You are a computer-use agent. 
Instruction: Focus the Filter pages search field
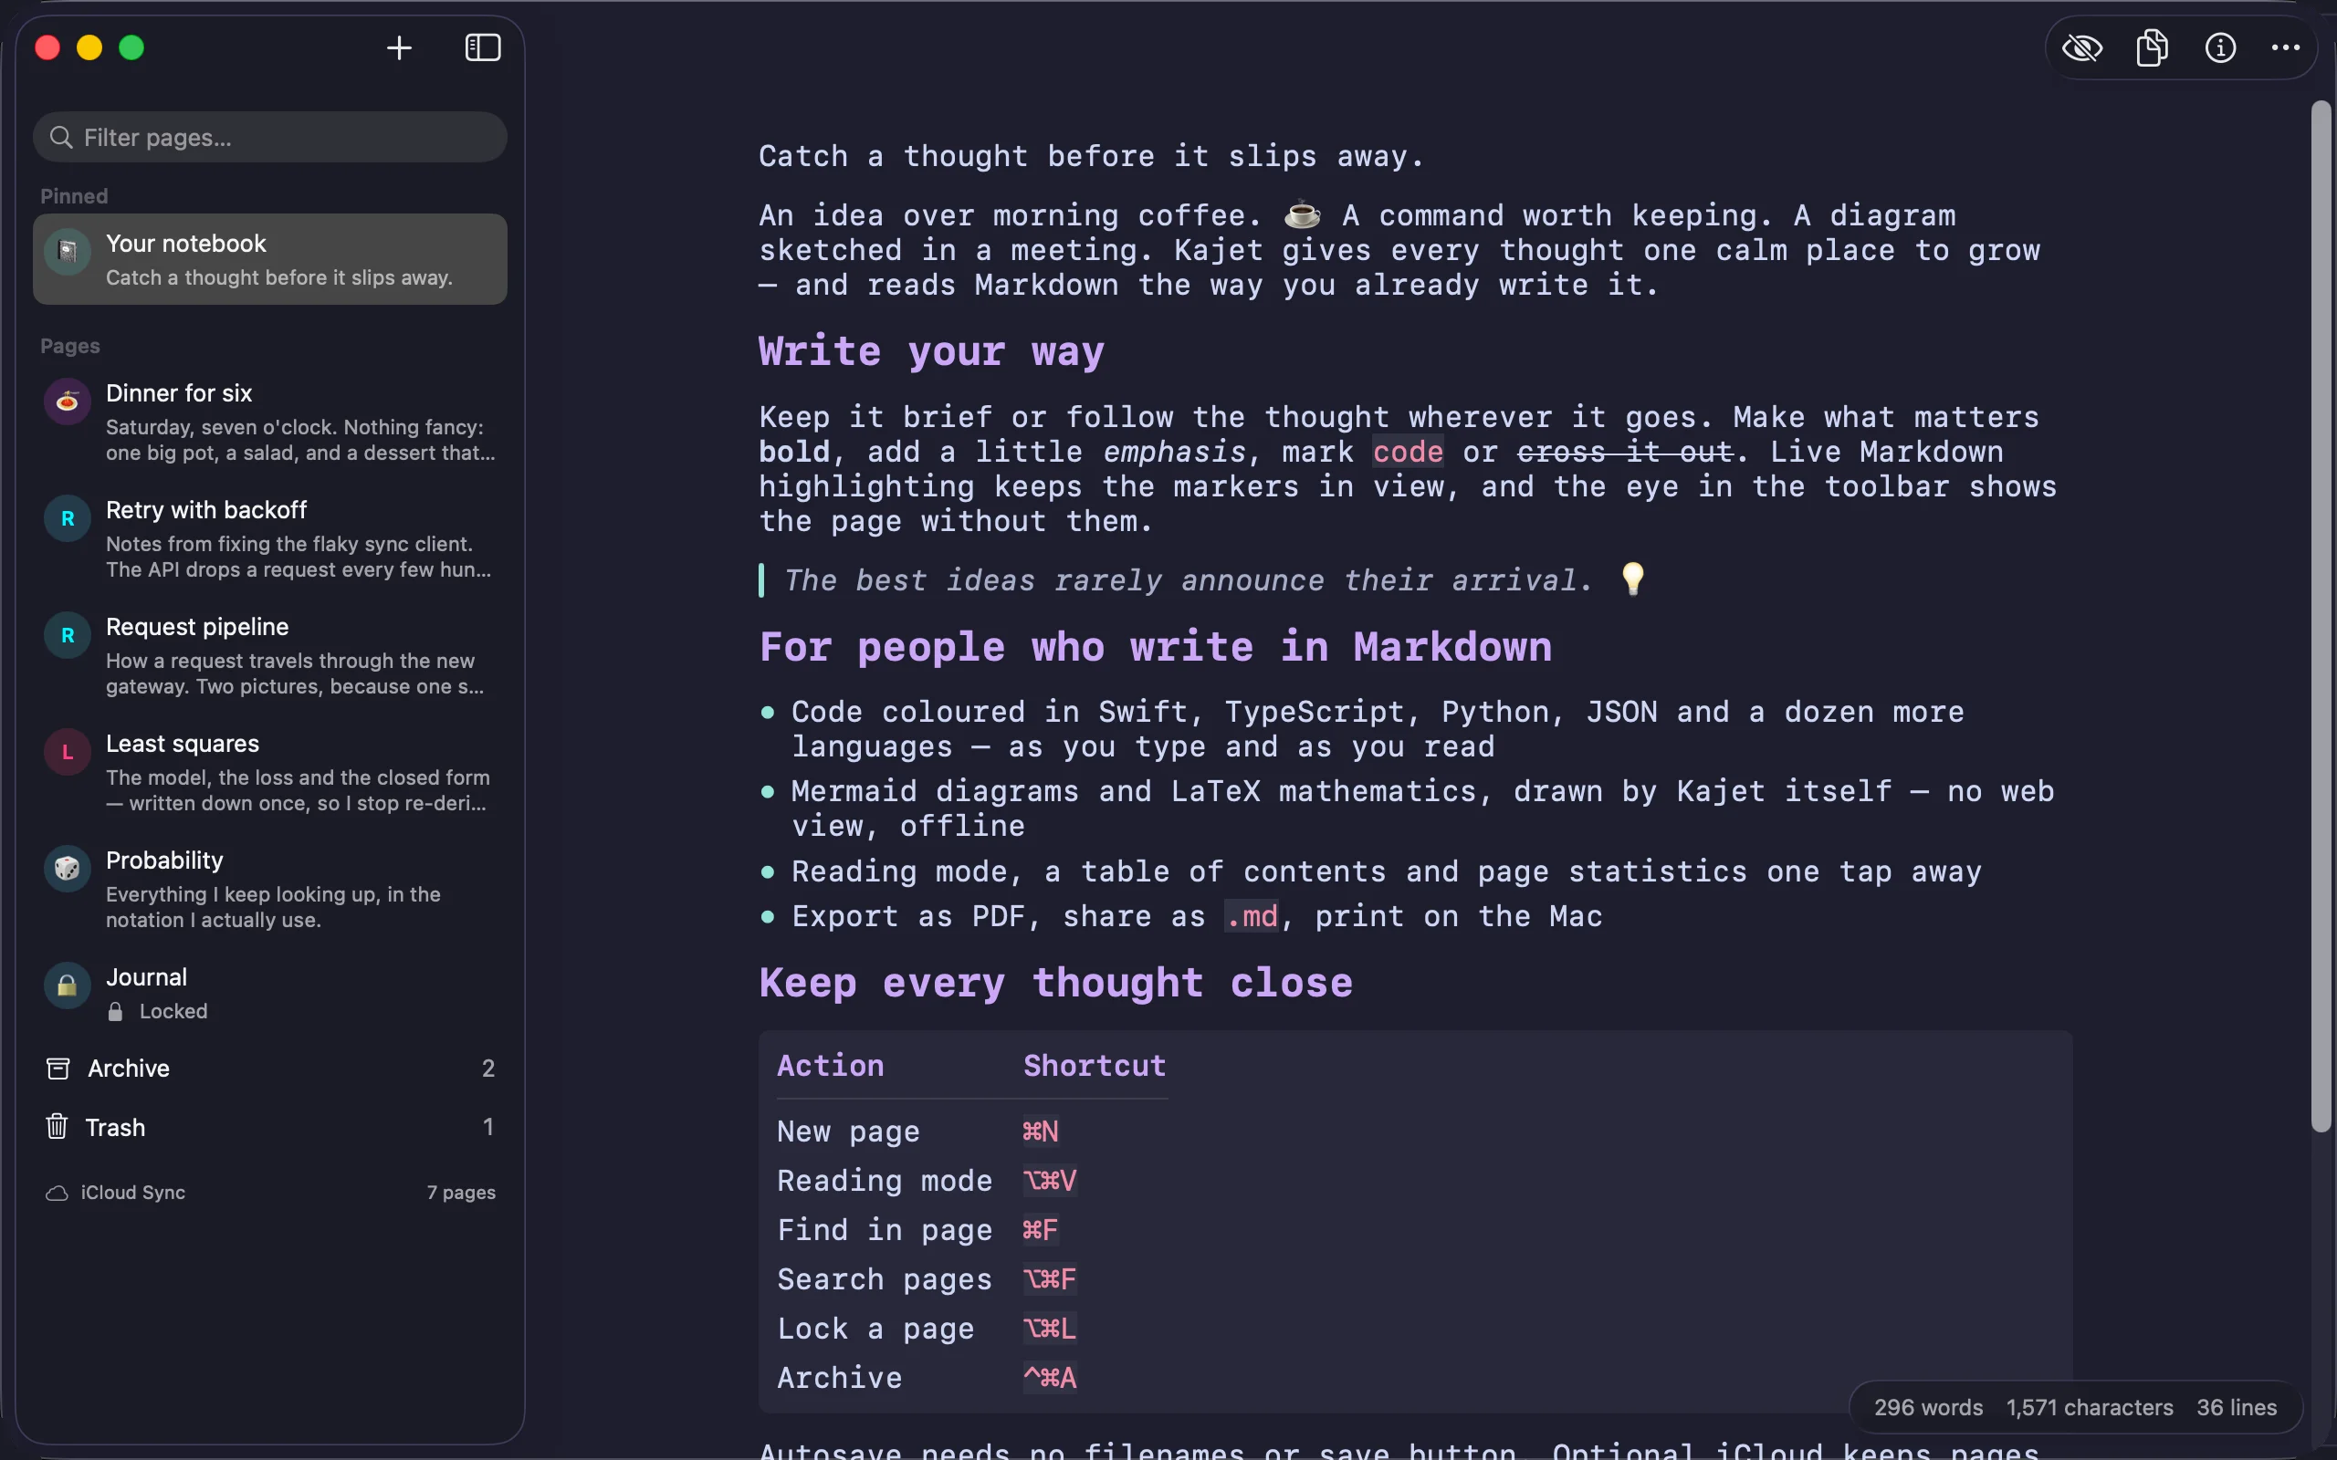pos(270,137)
